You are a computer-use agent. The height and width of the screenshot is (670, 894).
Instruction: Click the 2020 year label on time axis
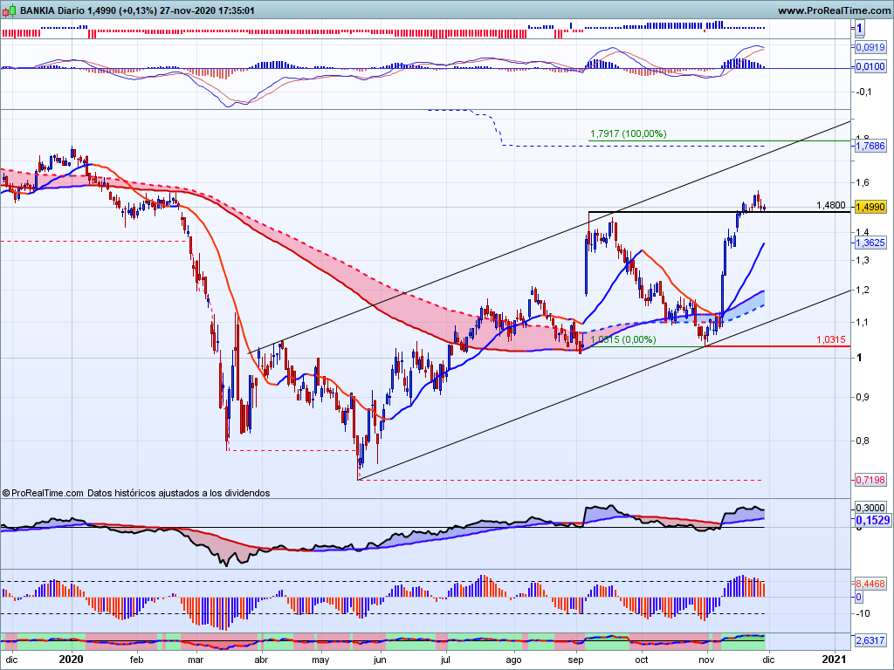click(72, 660)
